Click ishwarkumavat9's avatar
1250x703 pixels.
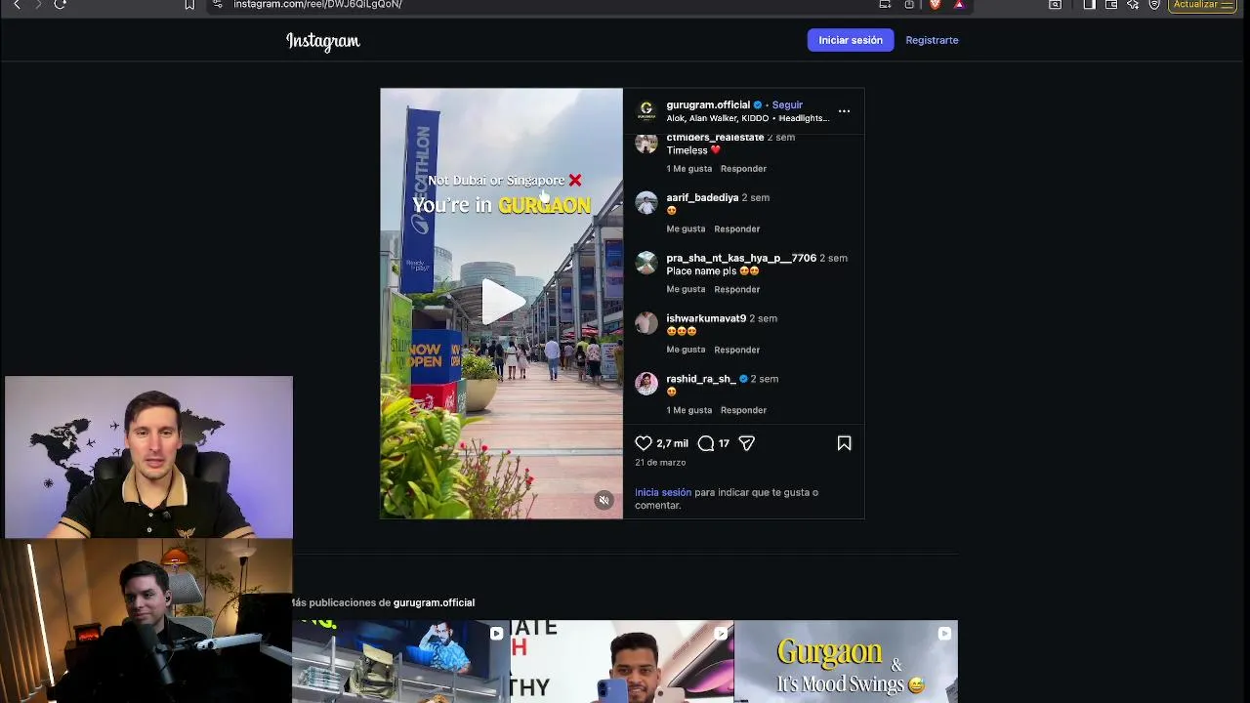(x=646, y=324)
